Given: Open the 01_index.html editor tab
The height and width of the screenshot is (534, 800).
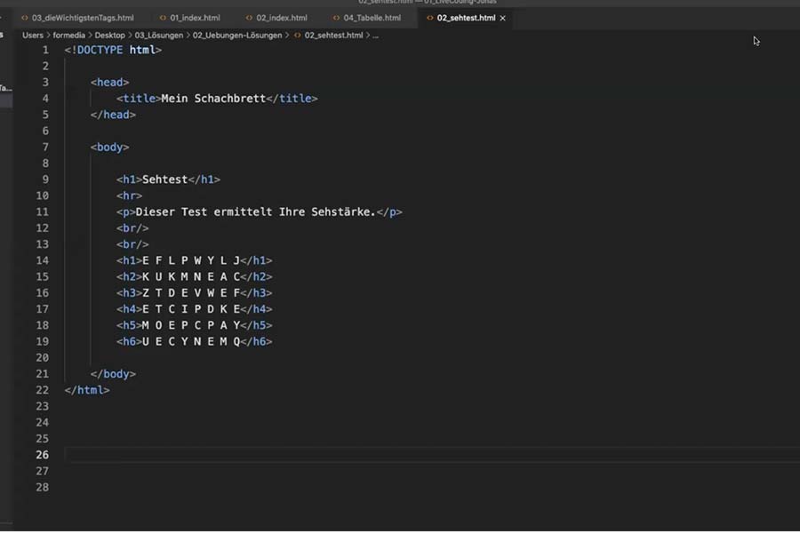Looking at the screenshot, I should tap(194, 18).
